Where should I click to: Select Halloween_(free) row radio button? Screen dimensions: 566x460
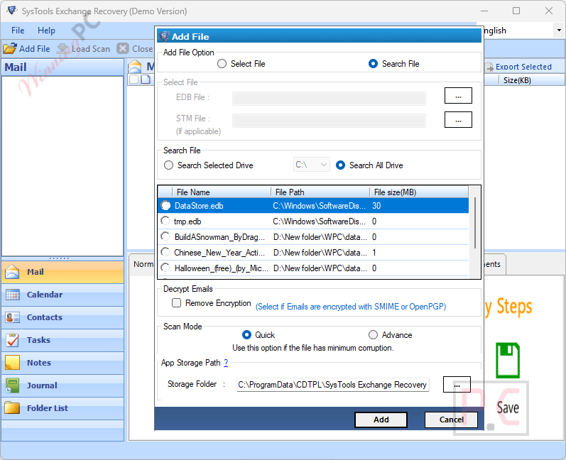pyautogui.click(x=165, y=268)
